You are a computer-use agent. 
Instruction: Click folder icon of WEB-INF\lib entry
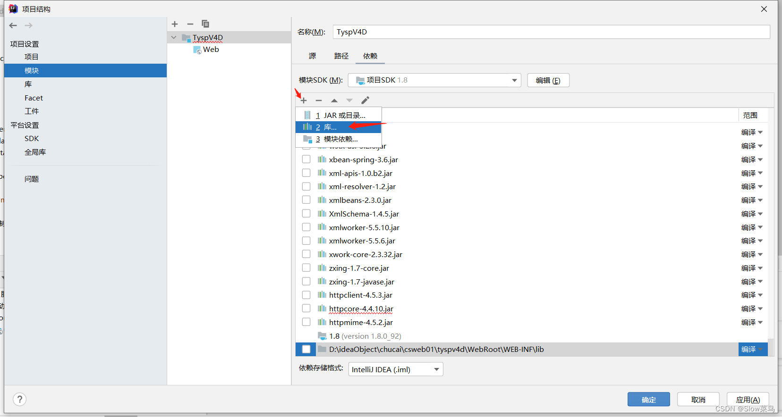(322, 349)
